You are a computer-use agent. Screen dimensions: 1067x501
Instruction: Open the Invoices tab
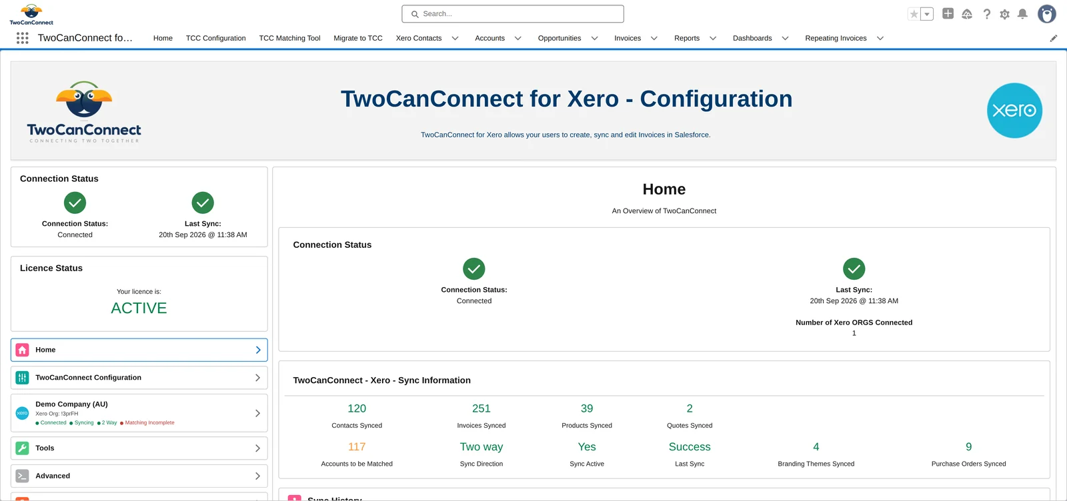click(628, 39)
